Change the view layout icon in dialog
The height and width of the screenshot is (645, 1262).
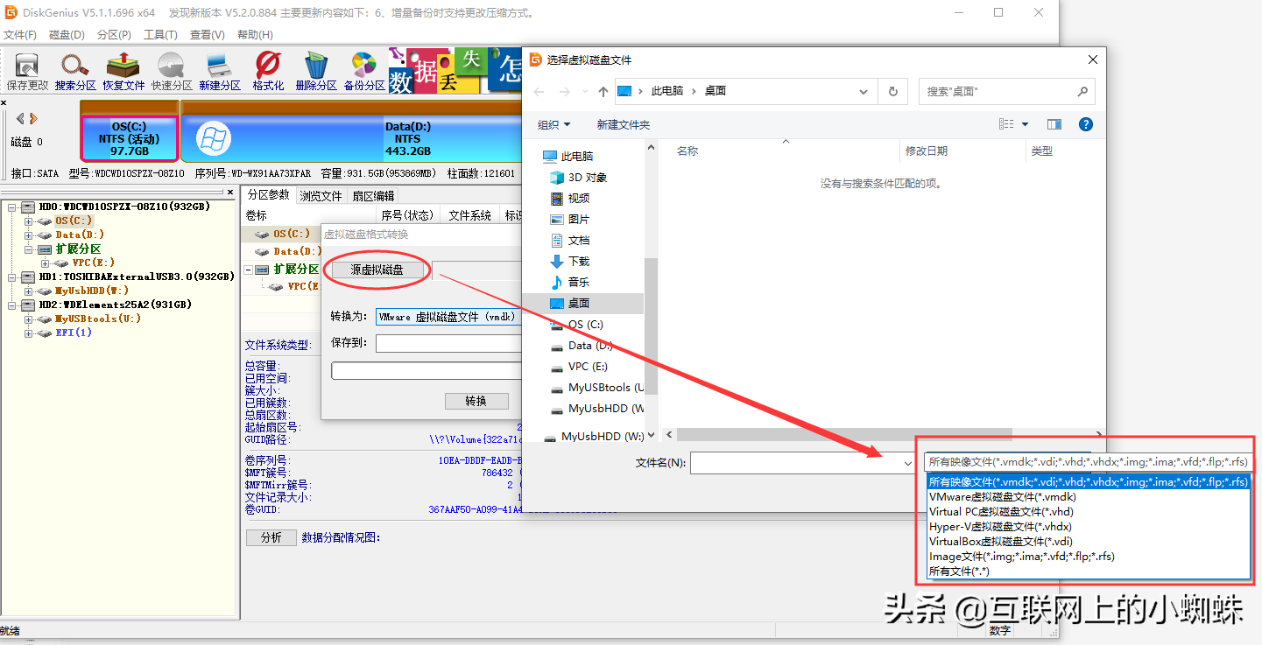tap(1007, 124)
